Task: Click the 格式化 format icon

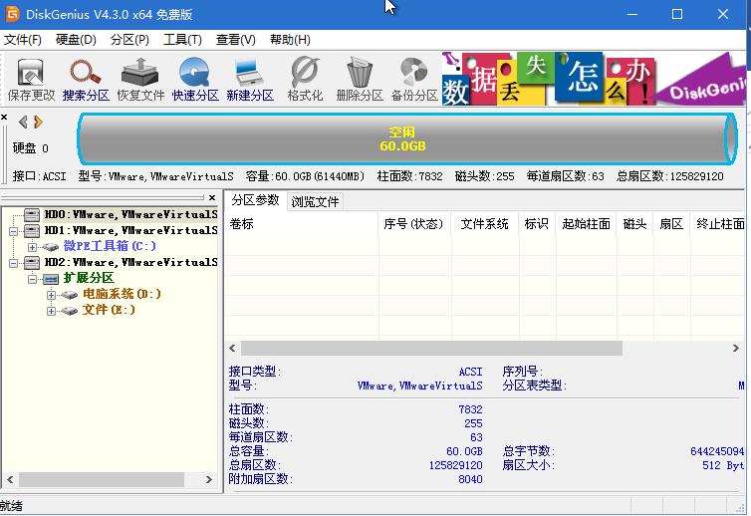Action: [305, 80]
